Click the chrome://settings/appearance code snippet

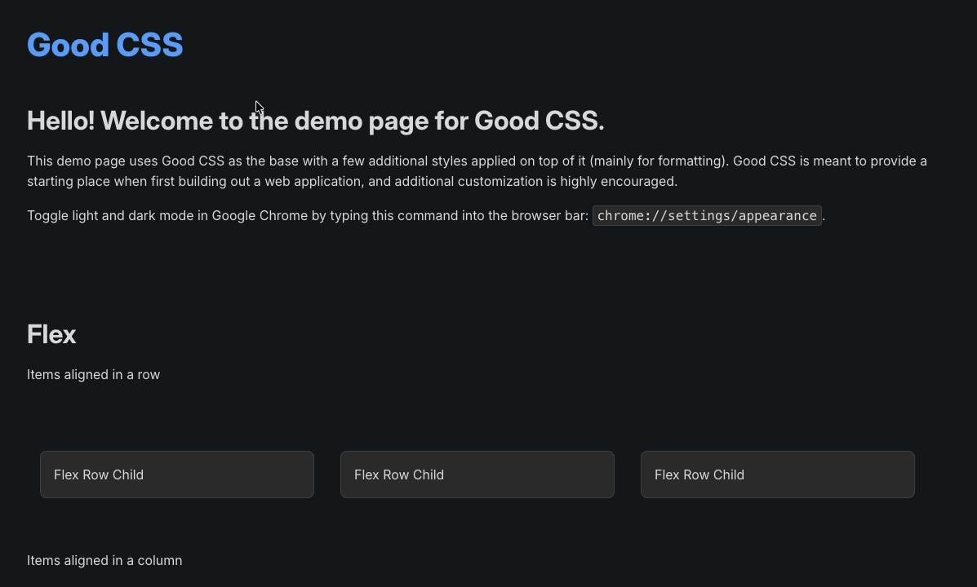click(x=707, y=215)
